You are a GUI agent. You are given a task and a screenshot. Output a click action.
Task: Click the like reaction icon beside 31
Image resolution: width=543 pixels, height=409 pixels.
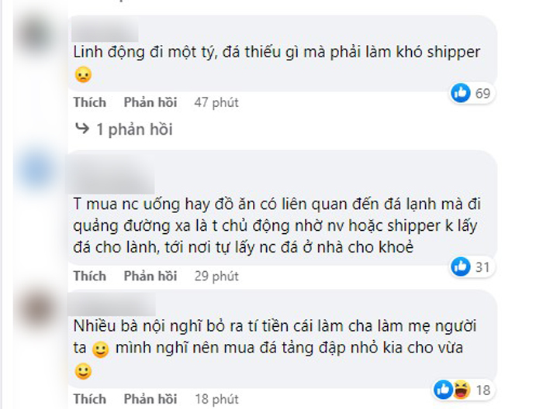pyautogui.click(x=461, y=266)
